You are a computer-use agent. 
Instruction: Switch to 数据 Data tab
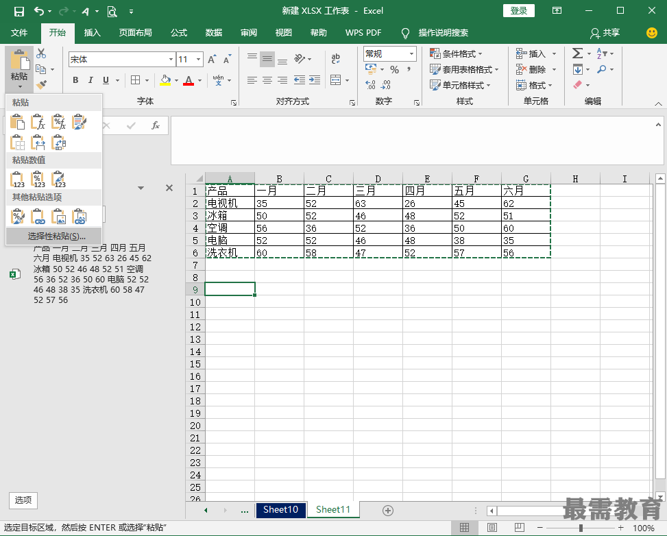pyautogui.click(x=214, y=33)
